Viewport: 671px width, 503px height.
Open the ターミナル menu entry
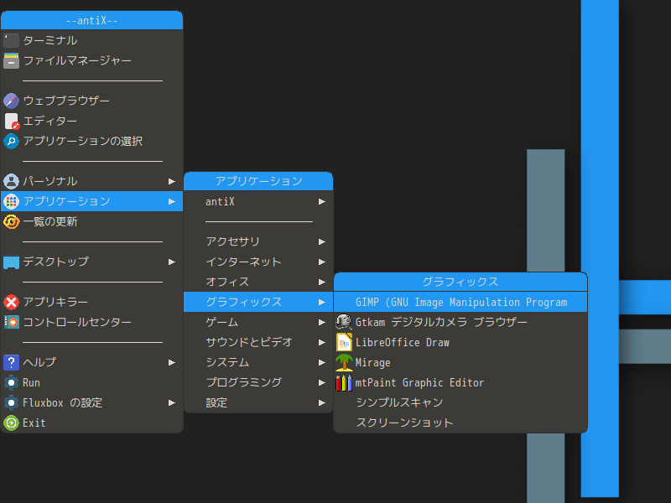(91, 40)
